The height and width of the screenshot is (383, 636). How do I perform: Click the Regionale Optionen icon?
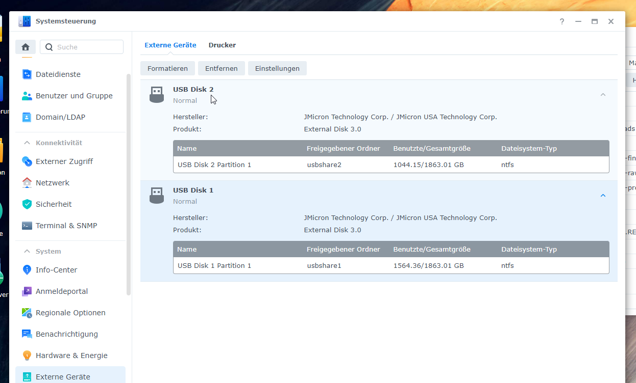[27, 313]
